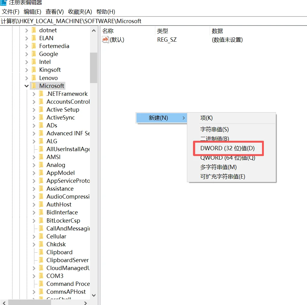Image resolution: width=307 pixels, height=305 pixels.
Task: Choose DWORD (32 位)值(D) from the submenu
Action: click(x=228, y=148)
